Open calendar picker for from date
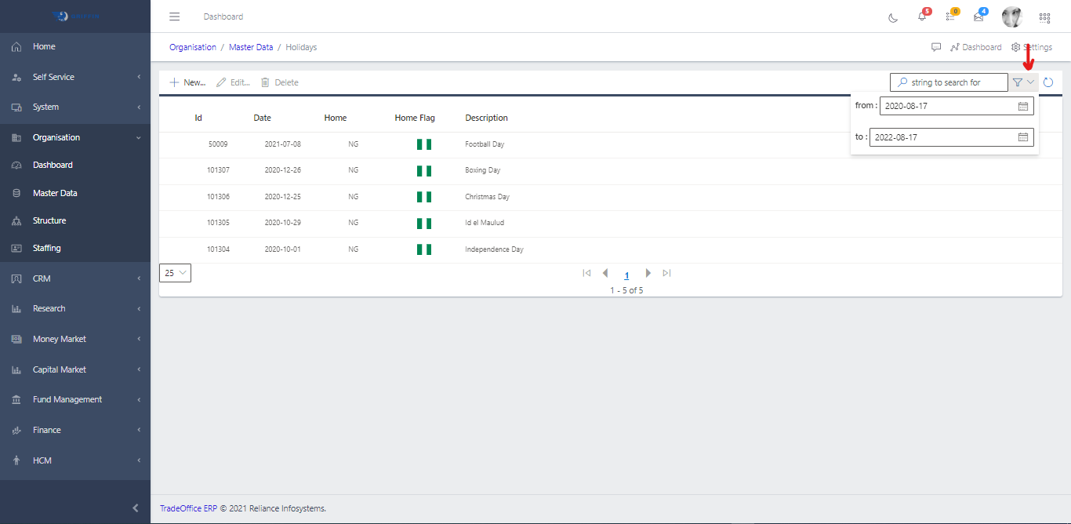 point(1022,106)
